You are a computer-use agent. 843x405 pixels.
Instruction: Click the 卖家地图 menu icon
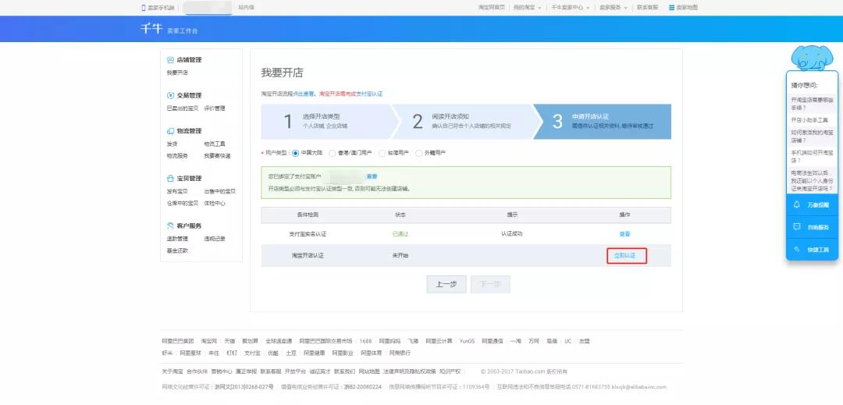[671, 8]
